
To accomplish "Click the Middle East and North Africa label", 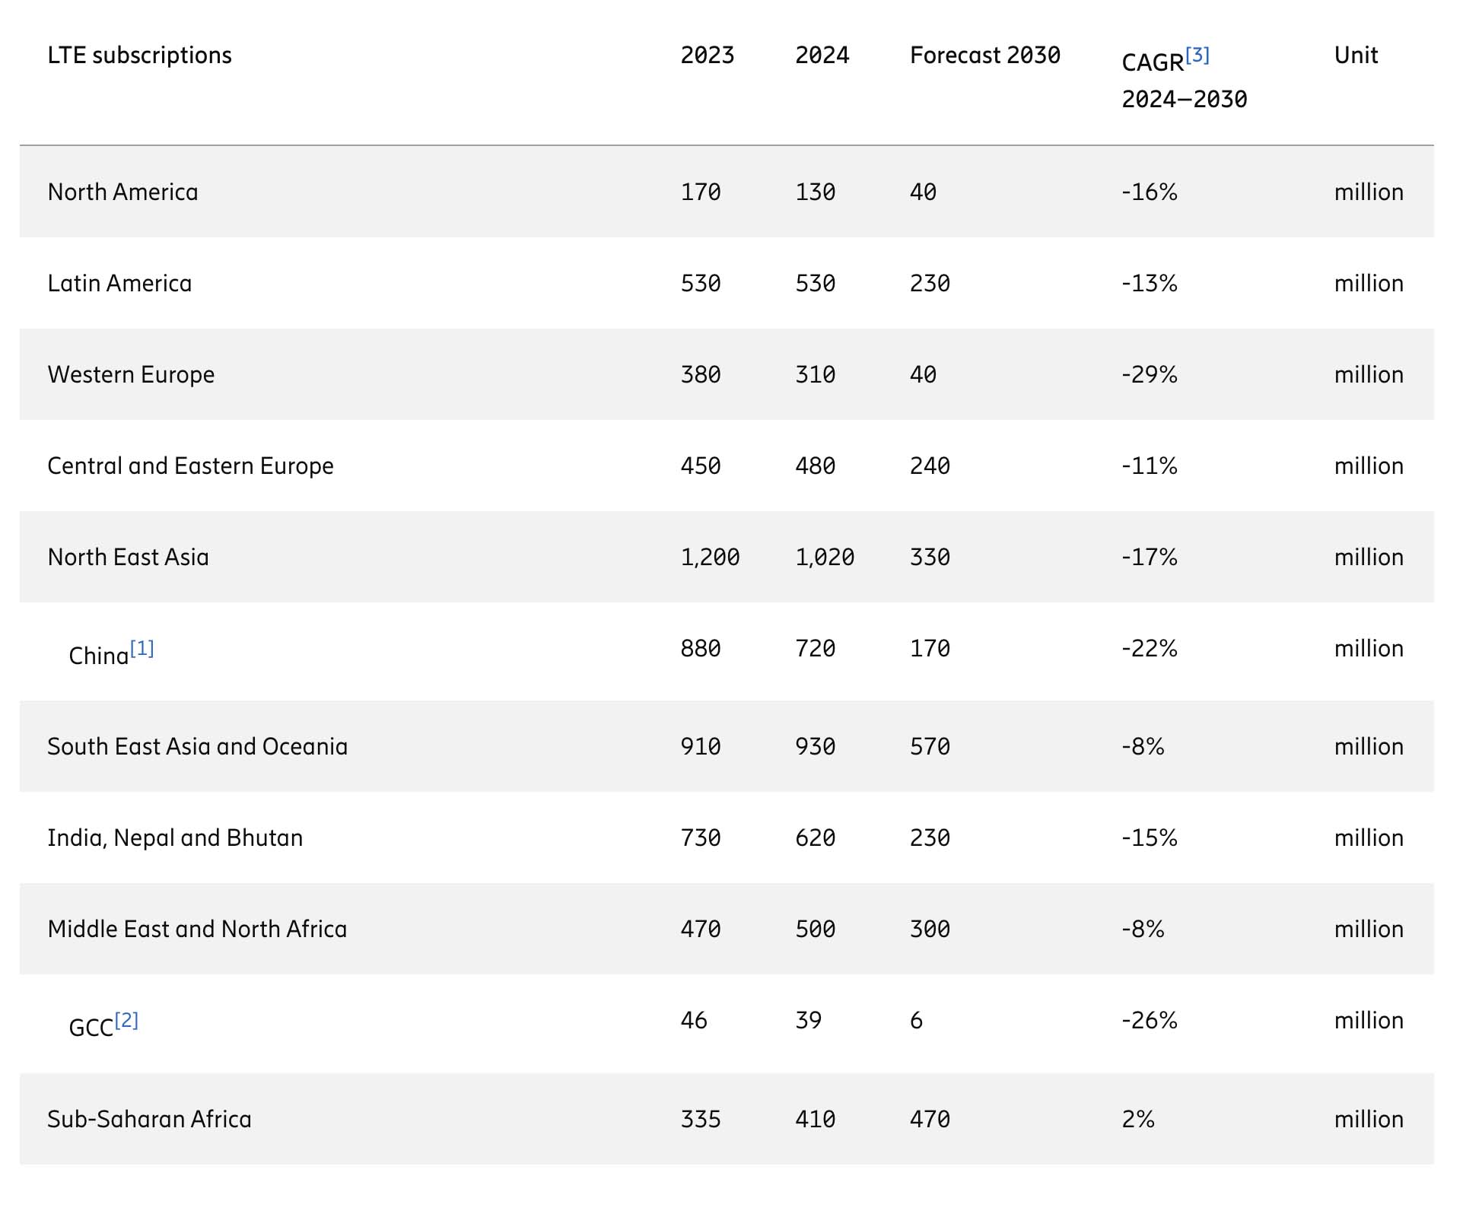I will tap(197, 929).
